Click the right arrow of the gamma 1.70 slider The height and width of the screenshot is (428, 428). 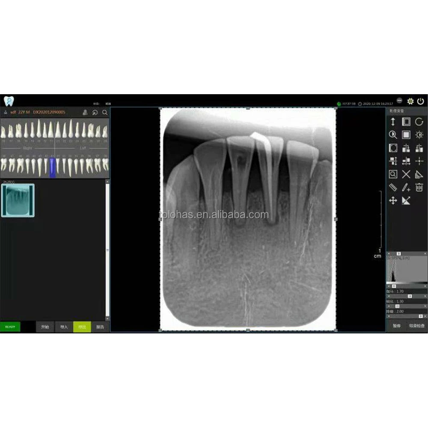tap(425, 296)
